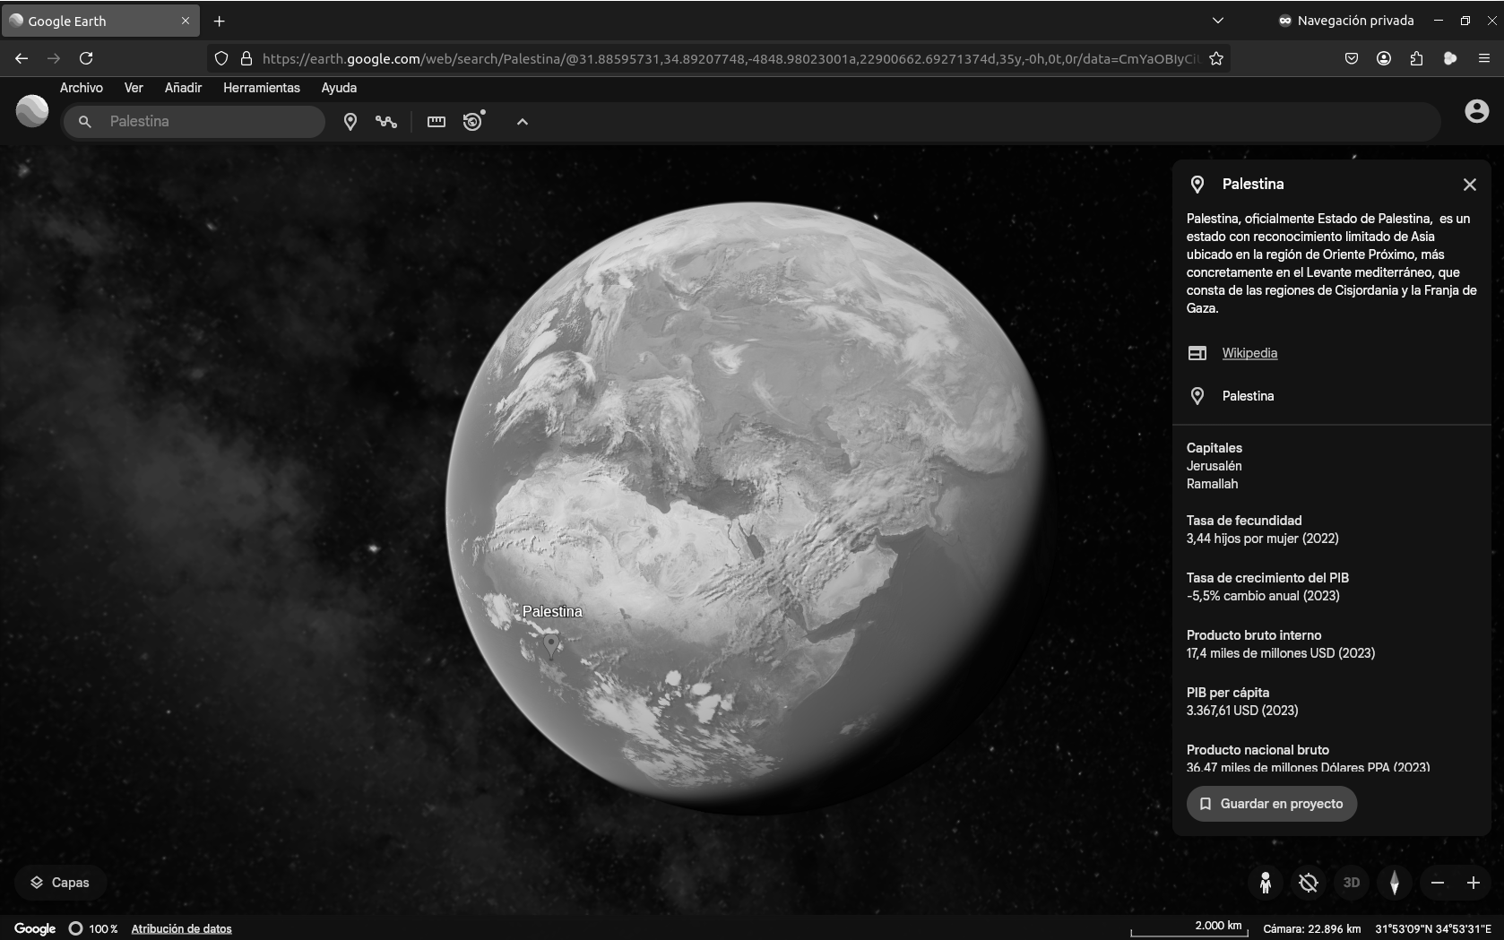Open the Ver menu

134,88
